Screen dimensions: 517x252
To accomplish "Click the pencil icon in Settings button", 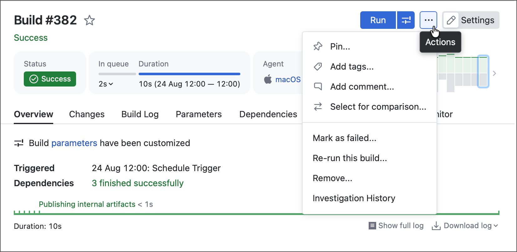I will (x=451, y=20).
